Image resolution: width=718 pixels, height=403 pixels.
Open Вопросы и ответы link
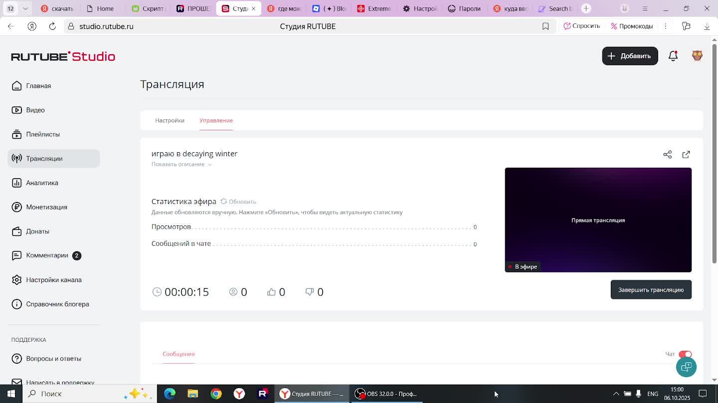pos(54,359)
